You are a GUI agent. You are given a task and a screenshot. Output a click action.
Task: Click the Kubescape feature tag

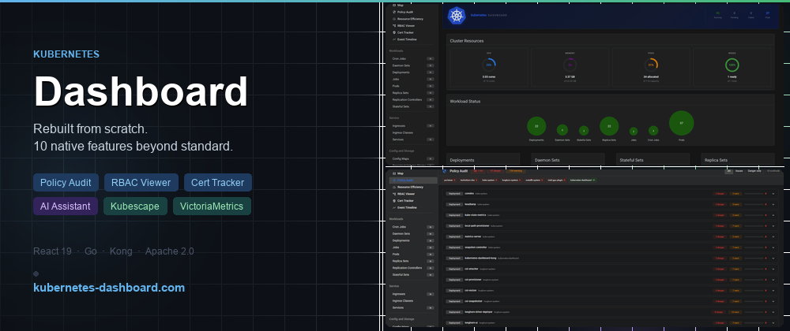135,206
